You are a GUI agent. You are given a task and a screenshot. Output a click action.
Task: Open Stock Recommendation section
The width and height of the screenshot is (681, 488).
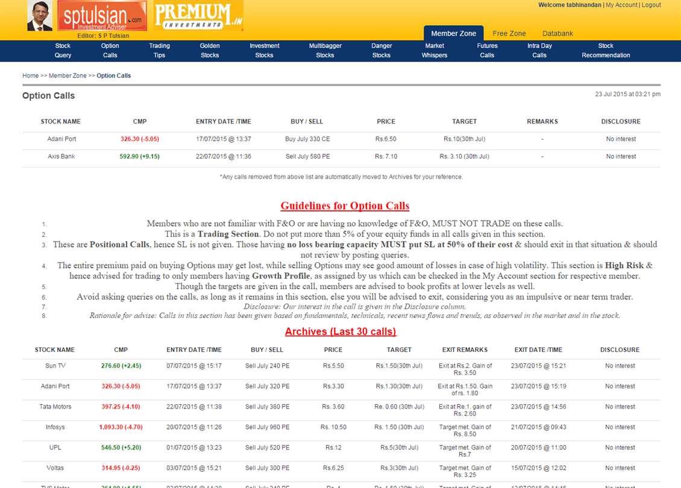click(x=606, y=51)
